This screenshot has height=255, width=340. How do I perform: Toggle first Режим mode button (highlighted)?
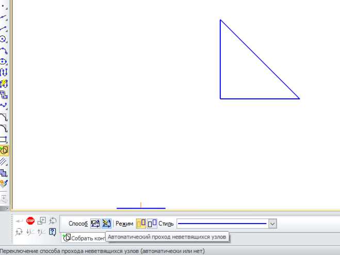point(141,224)
